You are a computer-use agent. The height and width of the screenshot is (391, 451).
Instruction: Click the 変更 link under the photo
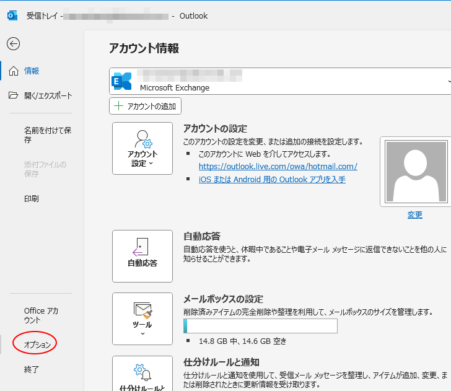coord(414,215)
